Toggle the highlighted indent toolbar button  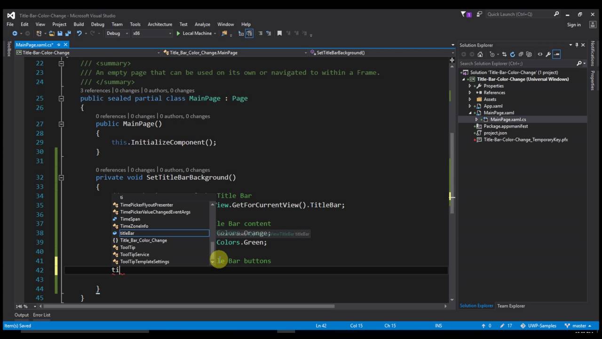tap(249, 33)
